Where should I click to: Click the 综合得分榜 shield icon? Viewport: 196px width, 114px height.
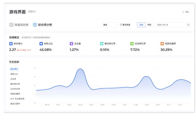35,25
